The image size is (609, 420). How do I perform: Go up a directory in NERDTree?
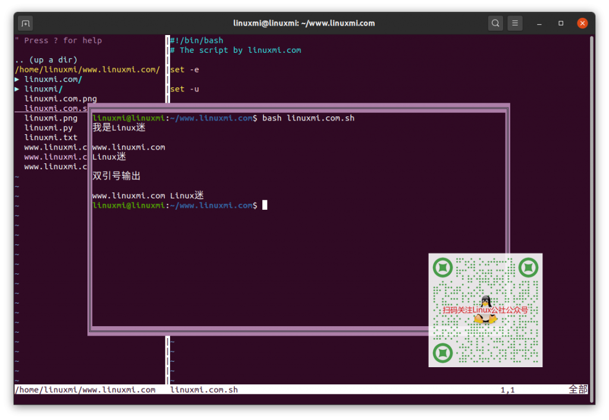[46, 60]
